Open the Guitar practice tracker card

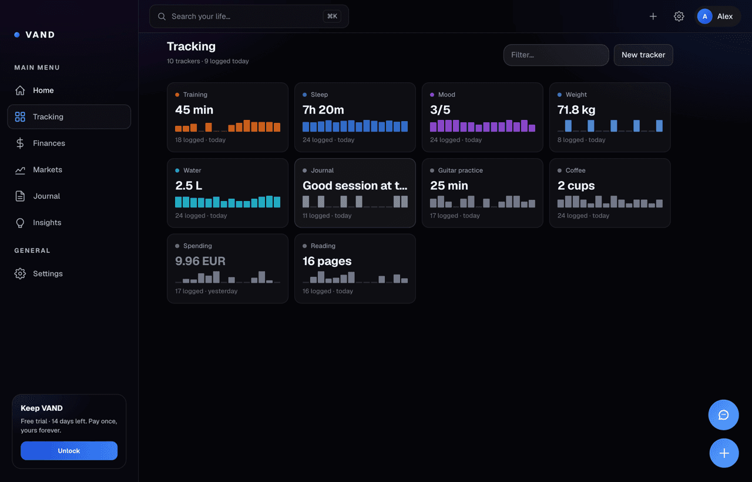482,193
